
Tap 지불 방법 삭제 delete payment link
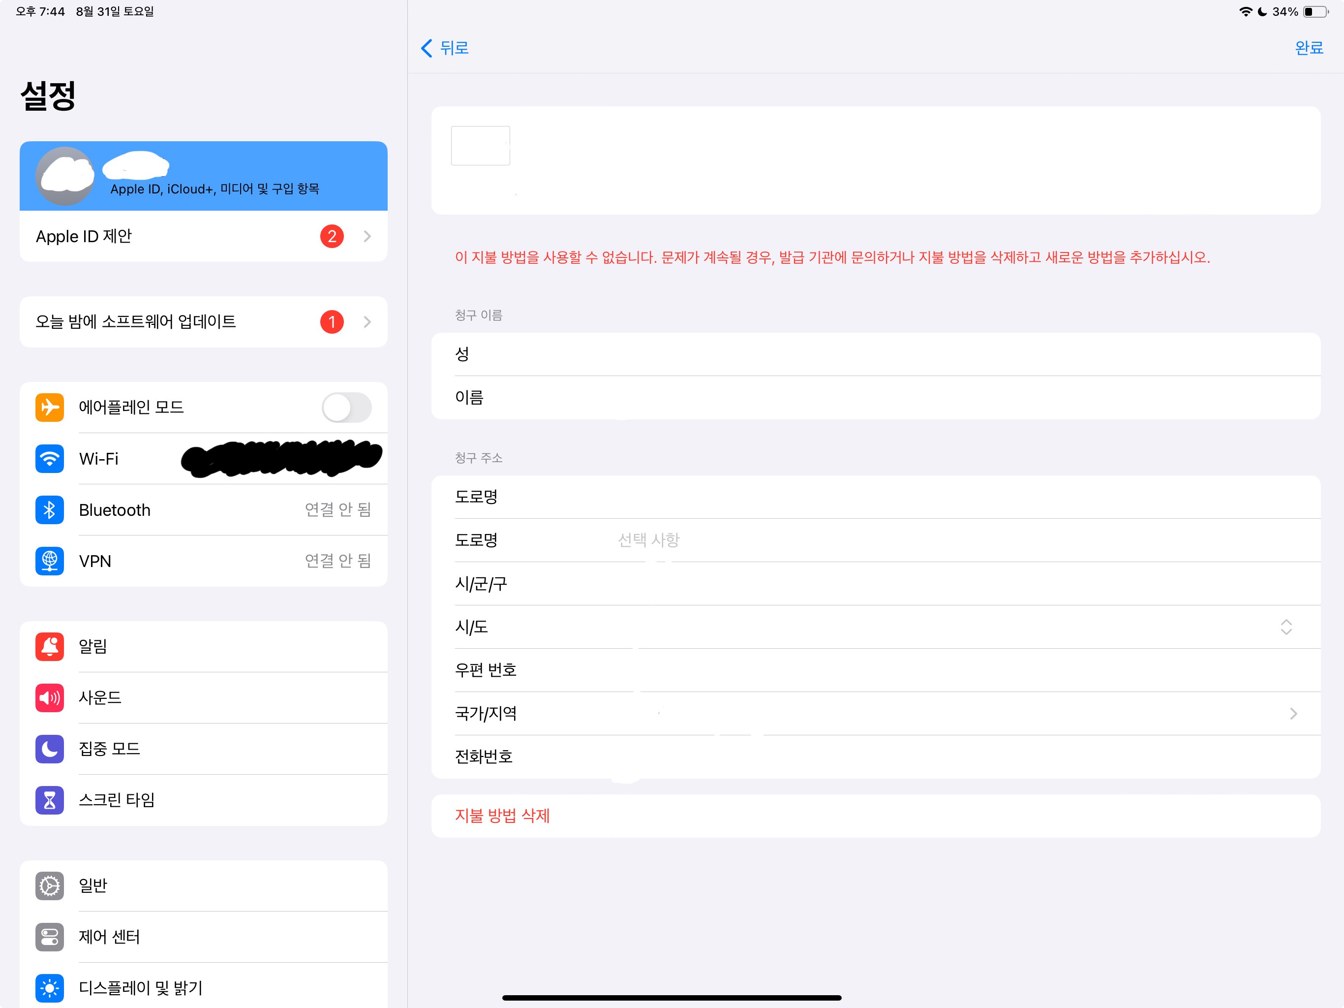[502, 816]
